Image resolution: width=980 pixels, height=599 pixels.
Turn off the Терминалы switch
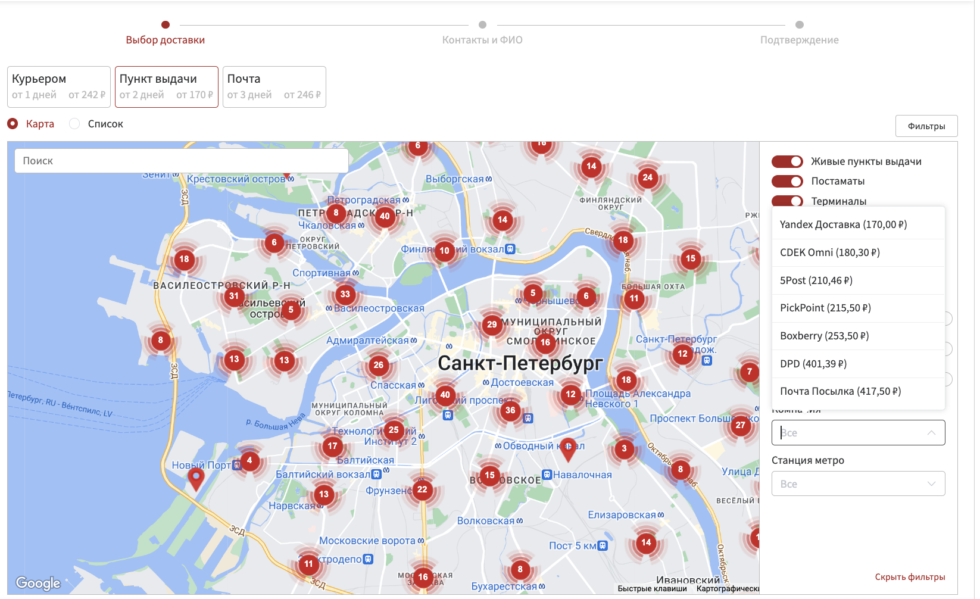click(x=787, y=201)
